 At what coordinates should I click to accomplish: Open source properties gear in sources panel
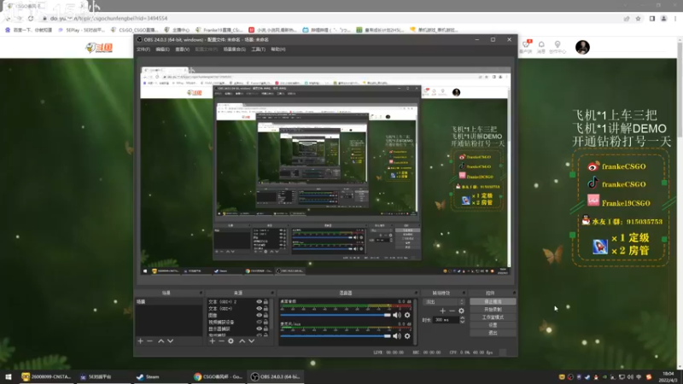coord(231,340)
